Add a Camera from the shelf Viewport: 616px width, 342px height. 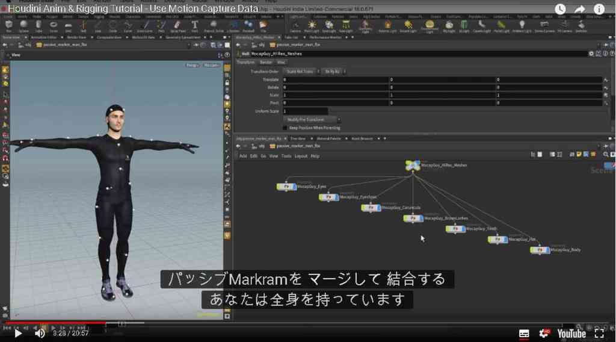(295, 26)
